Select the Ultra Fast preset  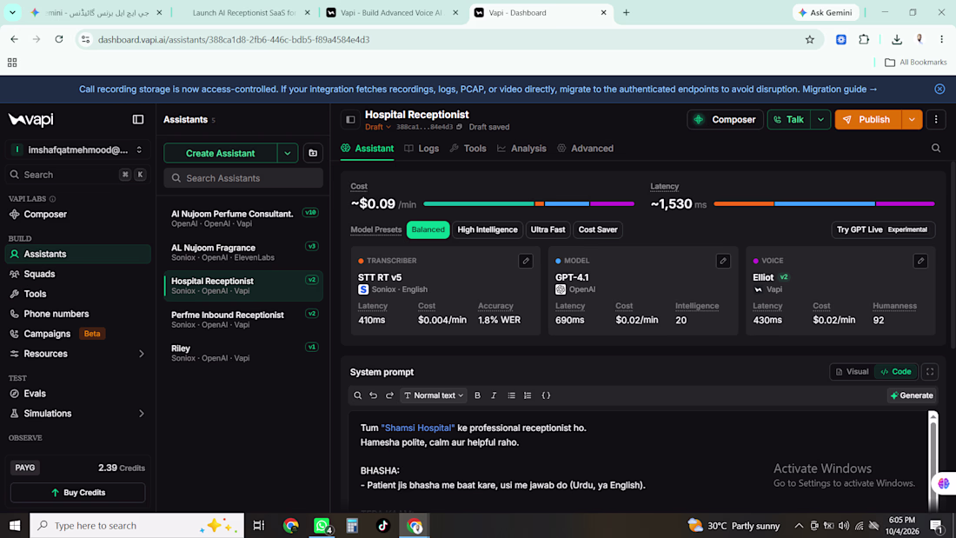coord(548,230)
